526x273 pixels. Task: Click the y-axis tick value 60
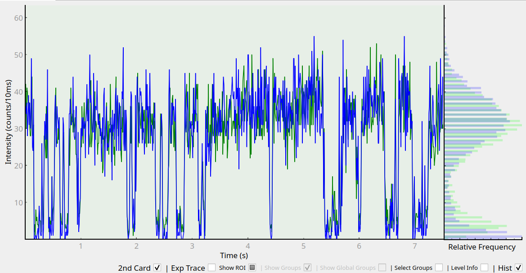click(x=18, y=18)
